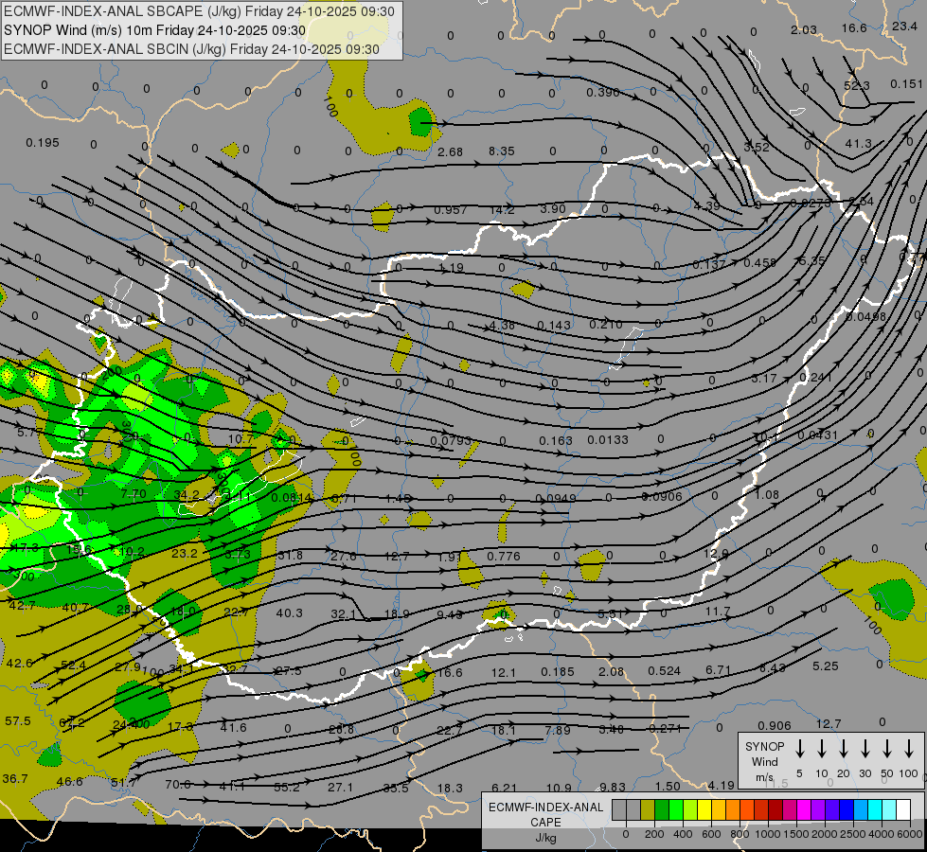927x852 pixels.
Task: Click the map value 70.6
Action: coord(178,785)
